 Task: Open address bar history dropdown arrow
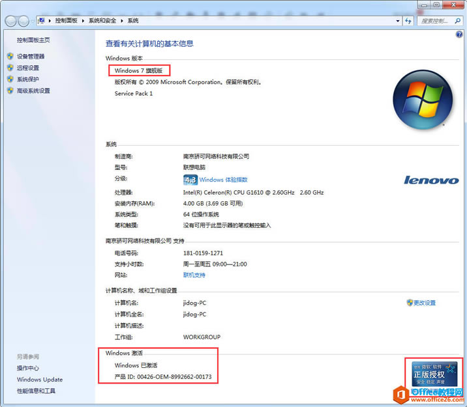point(398,21)
